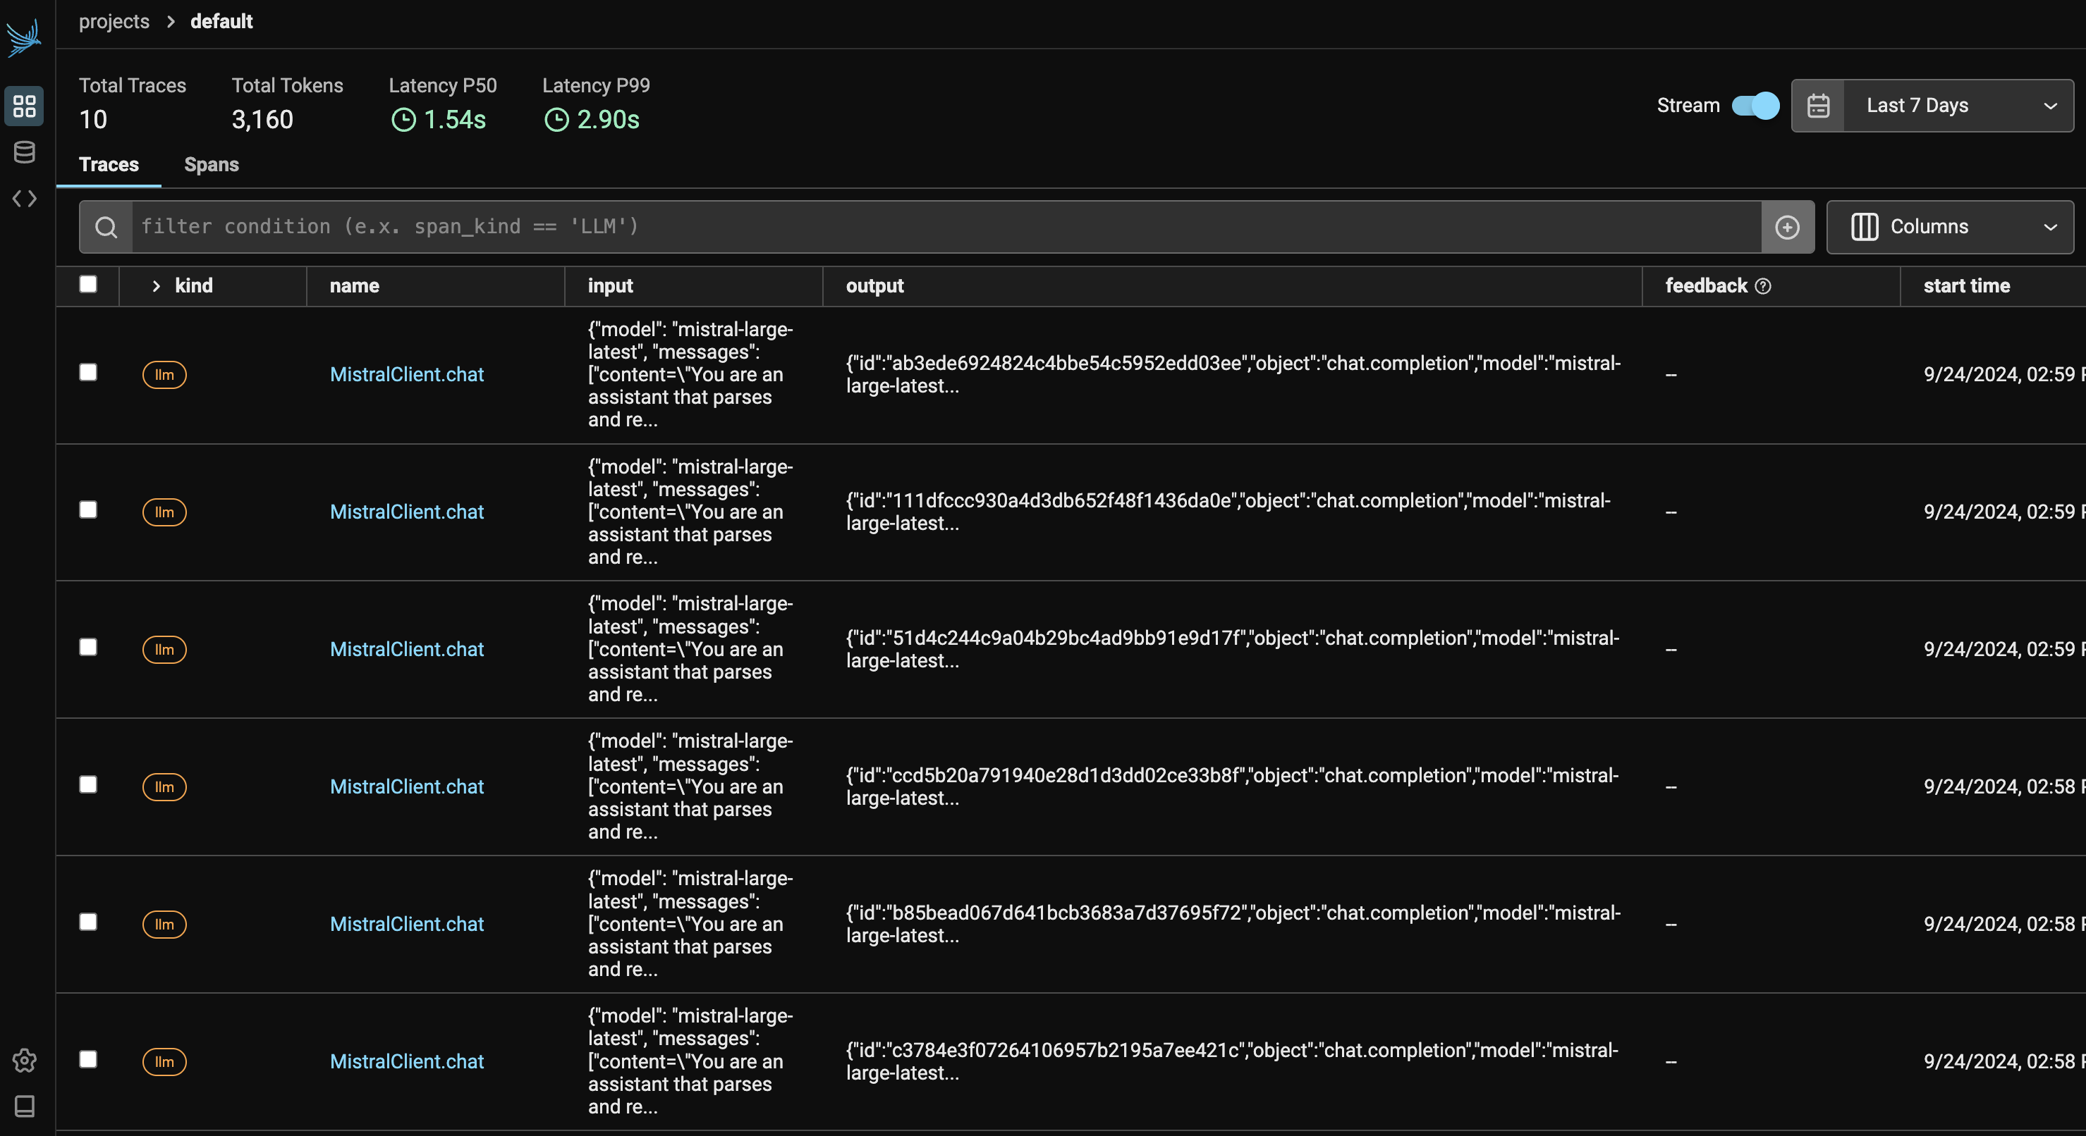
Task: Click the calendar icon beside time range
Action: tap(1818, 106)
